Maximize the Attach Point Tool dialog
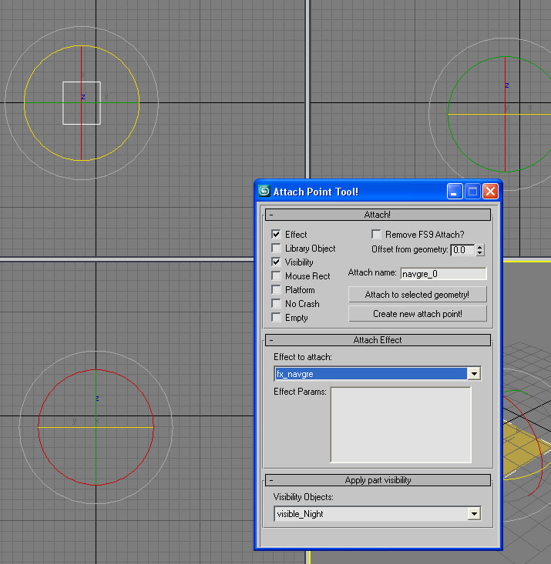The image size is (551, 564). (472, 191)
